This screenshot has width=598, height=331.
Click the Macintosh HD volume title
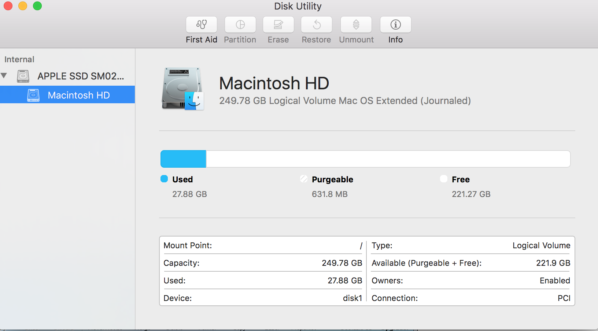coord(274,83)
